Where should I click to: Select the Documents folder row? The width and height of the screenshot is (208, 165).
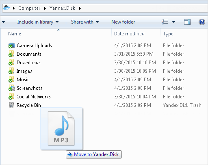click(x=104, y=54)
